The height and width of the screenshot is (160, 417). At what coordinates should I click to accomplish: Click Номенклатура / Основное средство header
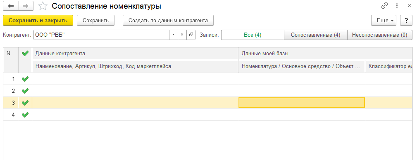pos(302,66)
